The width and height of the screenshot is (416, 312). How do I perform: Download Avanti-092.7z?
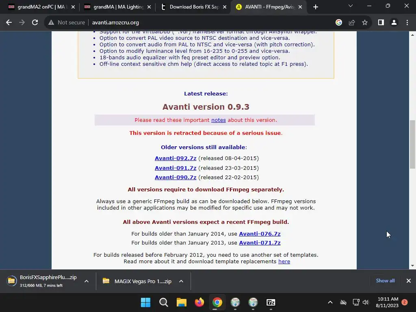click(175, 158)
